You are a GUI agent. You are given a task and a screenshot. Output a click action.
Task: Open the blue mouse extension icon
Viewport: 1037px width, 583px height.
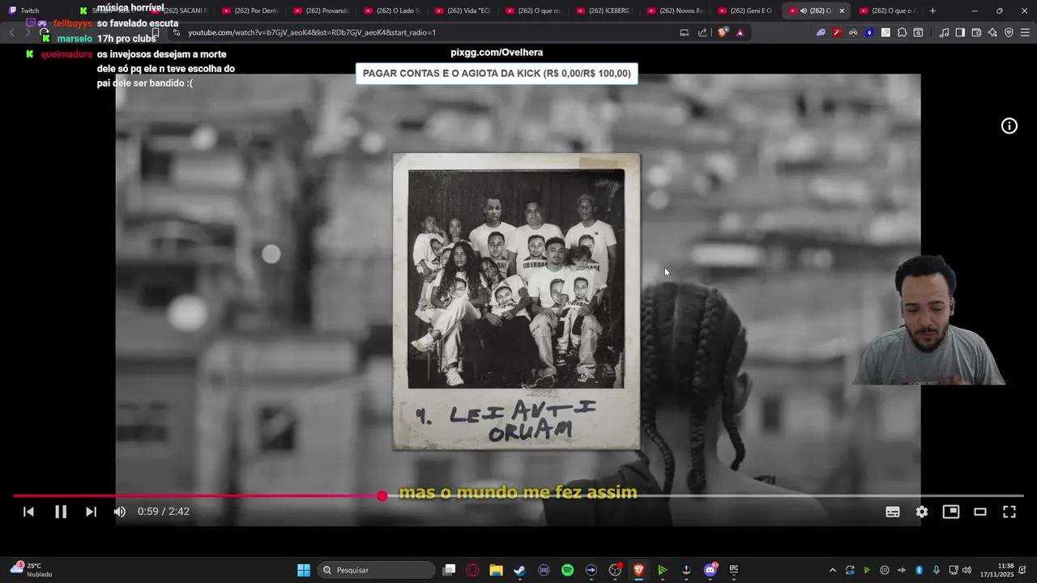[869, 32]
